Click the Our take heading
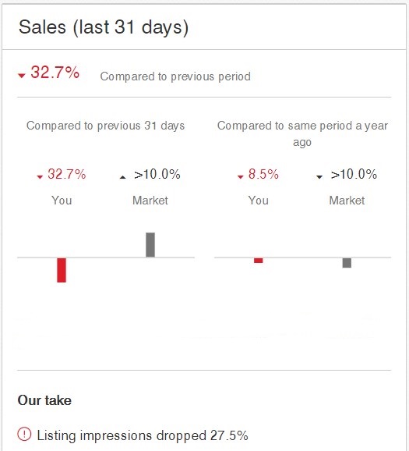Viewport: 409px width, 451px height. tap(44, 400)
